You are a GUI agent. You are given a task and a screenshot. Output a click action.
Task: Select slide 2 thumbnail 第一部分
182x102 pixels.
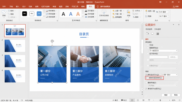15,46
